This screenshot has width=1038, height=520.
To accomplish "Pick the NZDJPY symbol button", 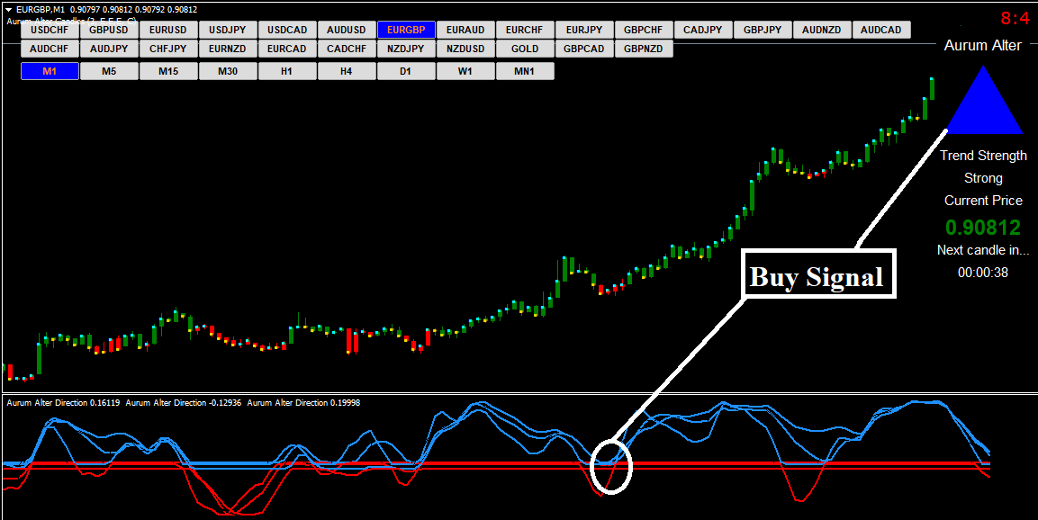I will tap(406, 49).
